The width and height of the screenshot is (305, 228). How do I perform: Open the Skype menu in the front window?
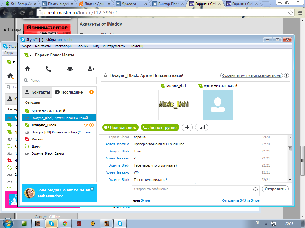(x=26, y=46)
